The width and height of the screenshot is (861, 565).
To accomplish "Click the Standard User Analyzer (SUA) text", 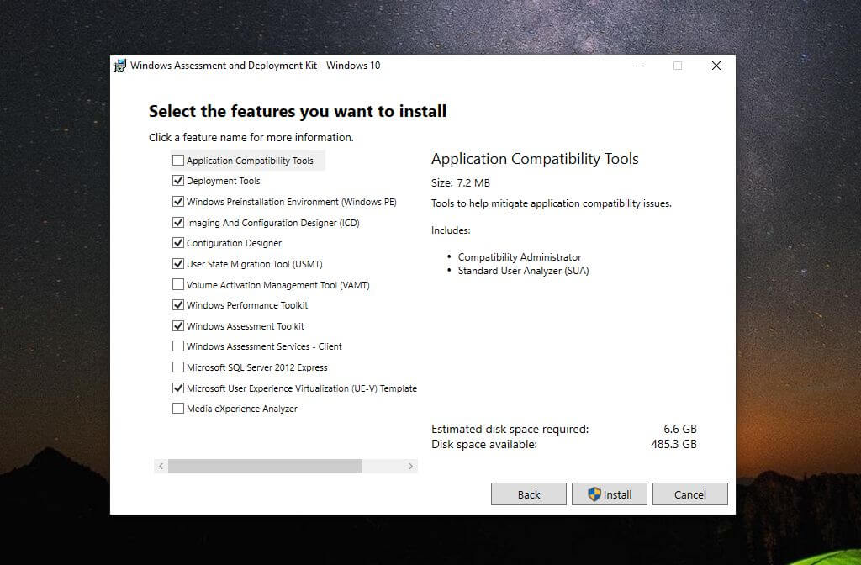I will click(x=523, y=271).
